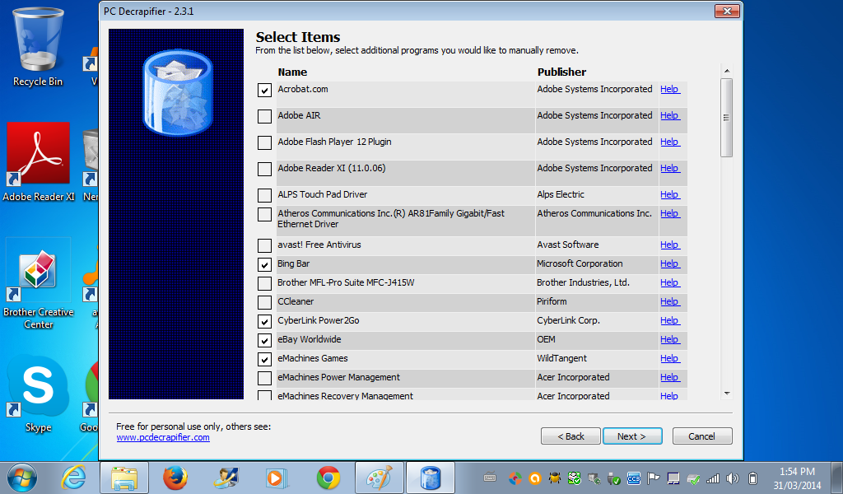Uncheck the Bing Bar checkbox
The height and width of the screenshot is (494, 843).
pyautogui.click(x=264, y=264)
